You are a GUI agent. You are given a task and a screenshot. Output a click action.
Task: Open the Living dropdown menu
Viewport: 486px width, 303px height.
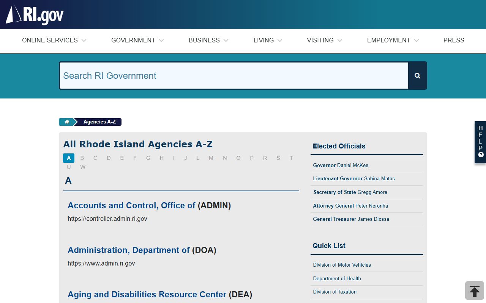[268, 41]
